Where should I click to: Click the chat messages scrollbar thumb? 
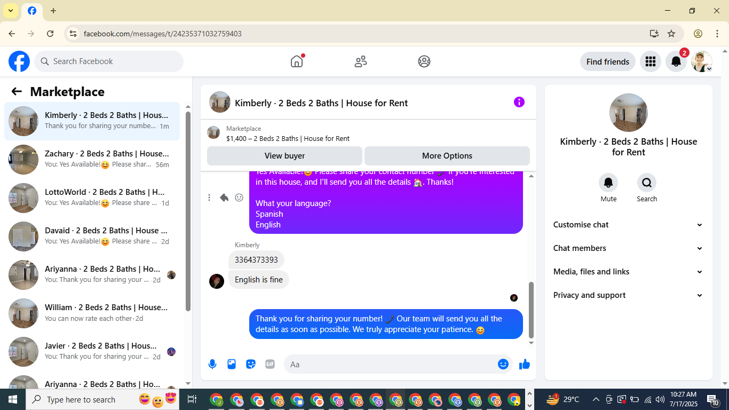click(531, 310)
